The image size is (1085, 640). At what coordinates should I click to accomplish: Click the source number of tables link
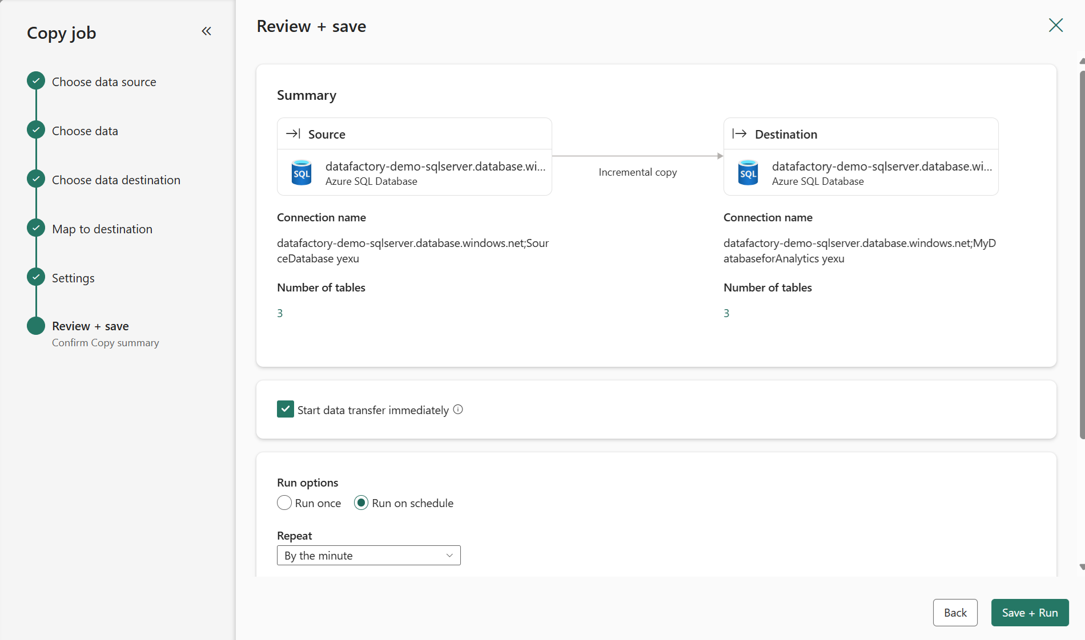point(280,313)
